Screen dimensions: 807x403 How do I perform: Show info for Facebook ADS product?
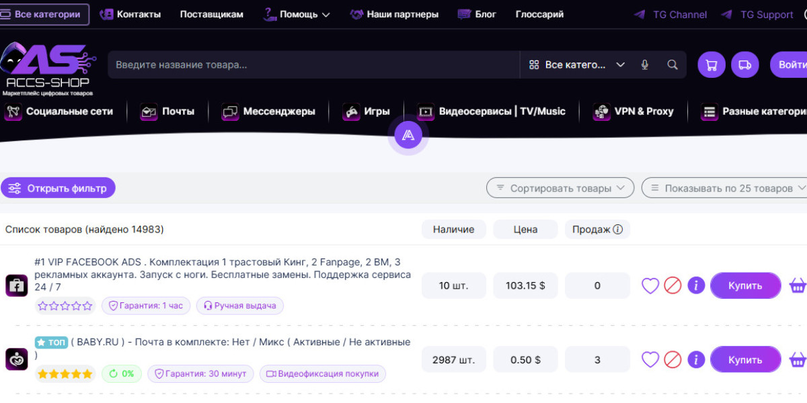pos(696,285)
